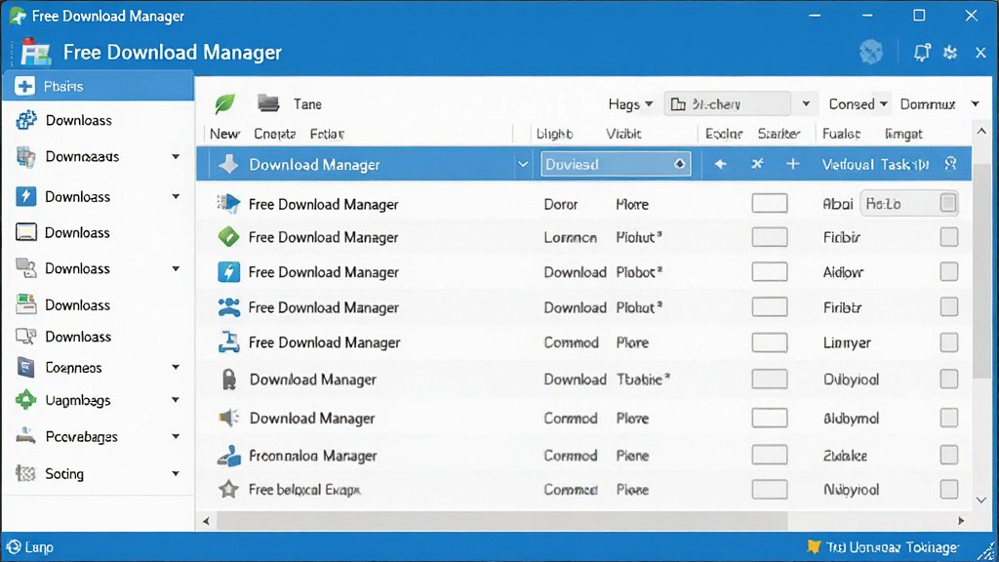The height and width of the screenshot is (562, 999).
Task: Click the lightning bolt icon in list
Action: (x=228, y=272)
